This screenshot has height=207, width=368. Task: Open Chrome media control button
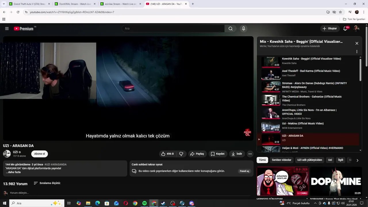350,12
